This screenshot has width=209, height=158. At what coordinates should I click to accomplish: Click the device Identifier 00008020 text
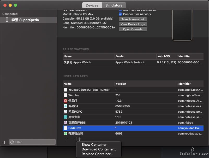89,27
